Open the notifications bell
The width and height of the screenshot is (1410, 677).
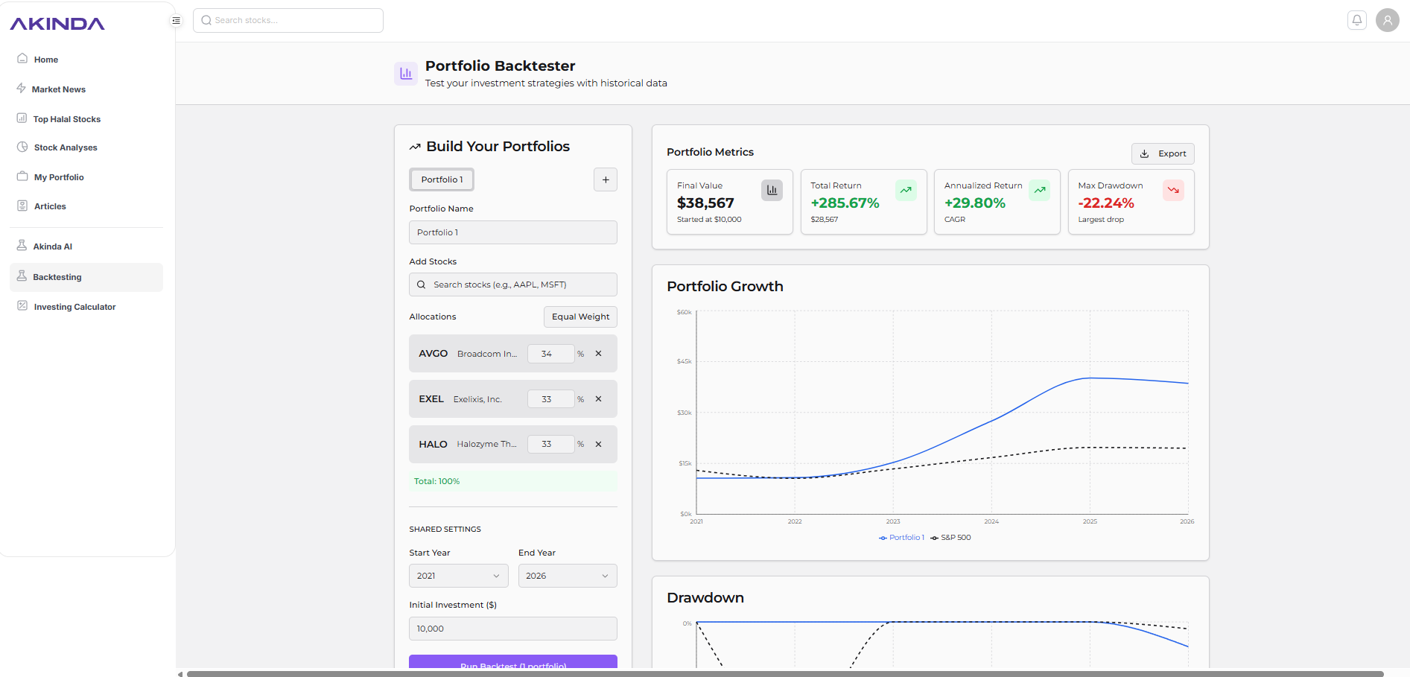(x=1357, y=20)
